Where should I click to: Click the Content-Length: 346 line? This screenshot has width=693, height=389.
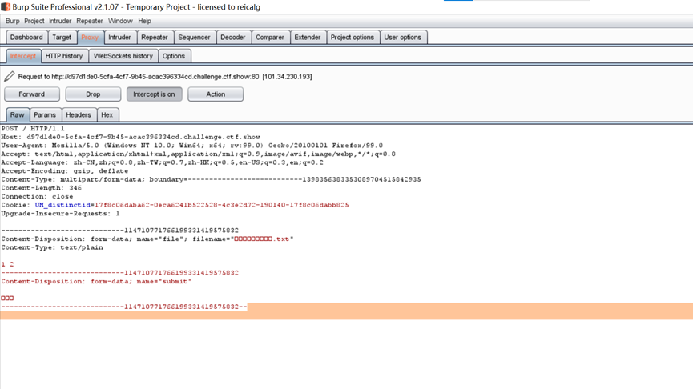[41, 187]
